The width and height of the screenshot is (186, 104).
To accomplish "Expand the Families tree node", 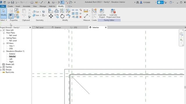I will 1,67.
